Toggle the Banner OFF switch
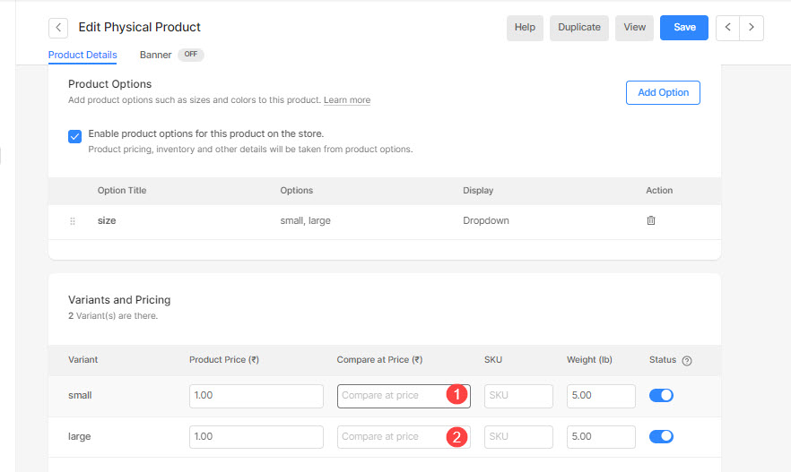791x472 pixels. tap(191, 55)
